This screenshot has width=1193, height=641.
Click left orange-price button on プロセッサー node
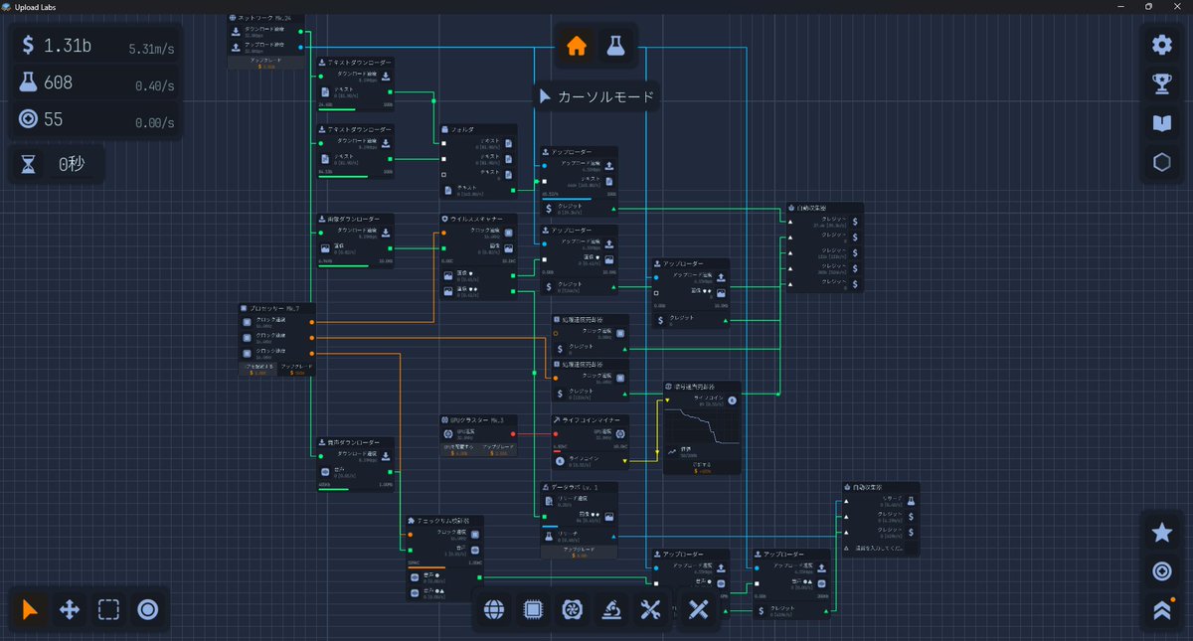click(258, 369)
